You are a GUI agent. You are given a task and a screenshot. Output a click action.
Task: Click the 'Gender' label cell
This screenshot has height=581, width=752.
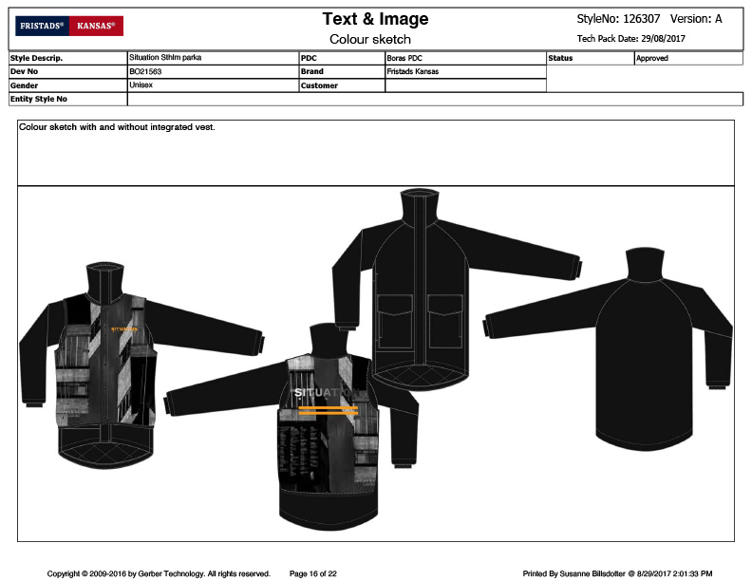pyautogui.click(x=68, y=85)
